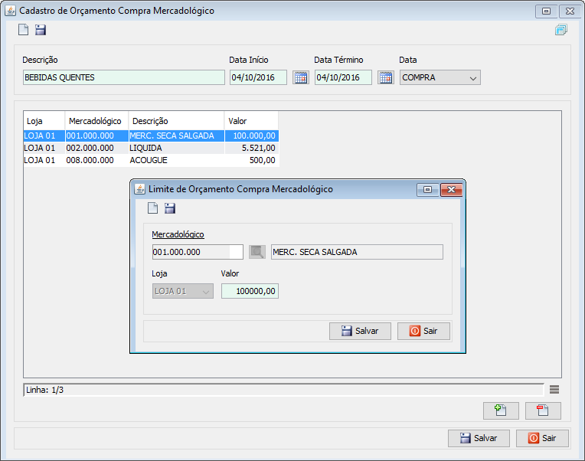The height and width of the screenshot is (461, 585).
Task: Click Mercadológico code field 001.000.000 in dialog
Action: [198, 252]
